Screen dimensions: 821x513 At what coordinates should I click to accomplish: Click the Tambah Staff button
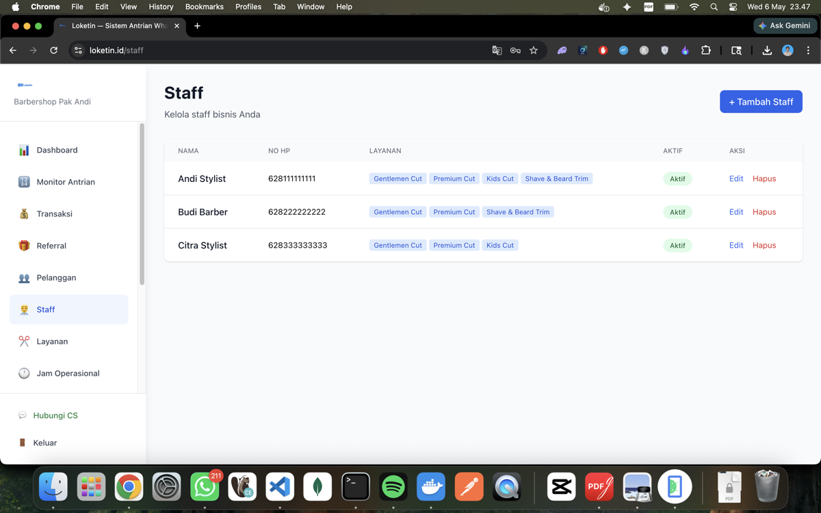click(x=761, y=102)
